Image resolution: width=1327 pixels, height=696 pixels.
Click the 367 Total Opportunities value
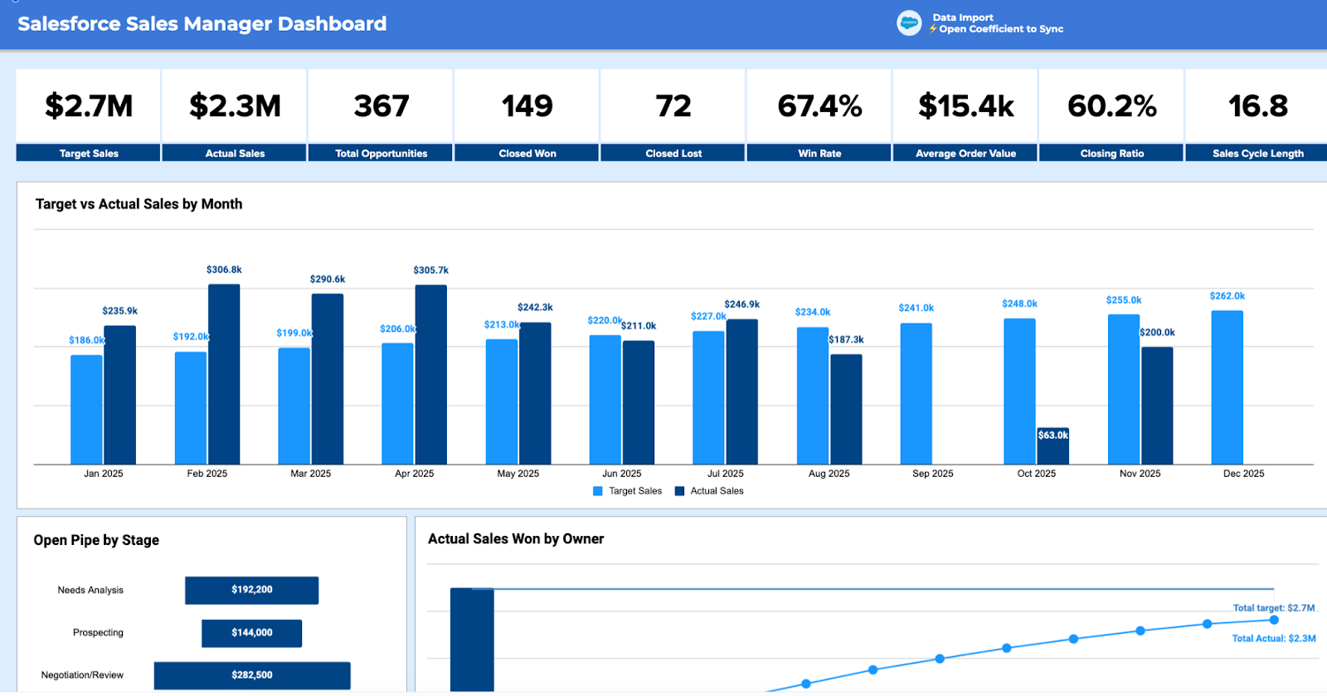[382, 106]
